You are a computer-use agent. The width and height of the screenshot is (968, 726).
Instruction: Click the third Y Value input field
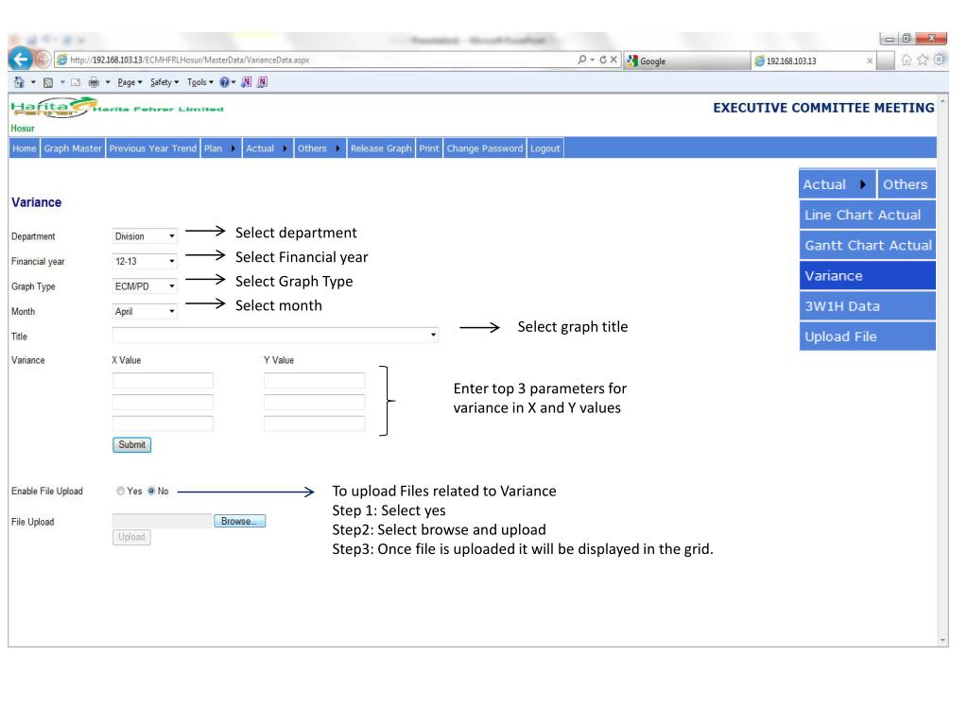[314, 423]
